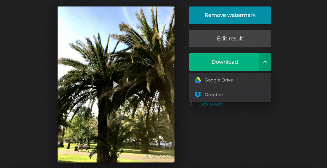Play the palm tree video preview
The height and width of the screenshot is (168, 327).
point(116,85)
